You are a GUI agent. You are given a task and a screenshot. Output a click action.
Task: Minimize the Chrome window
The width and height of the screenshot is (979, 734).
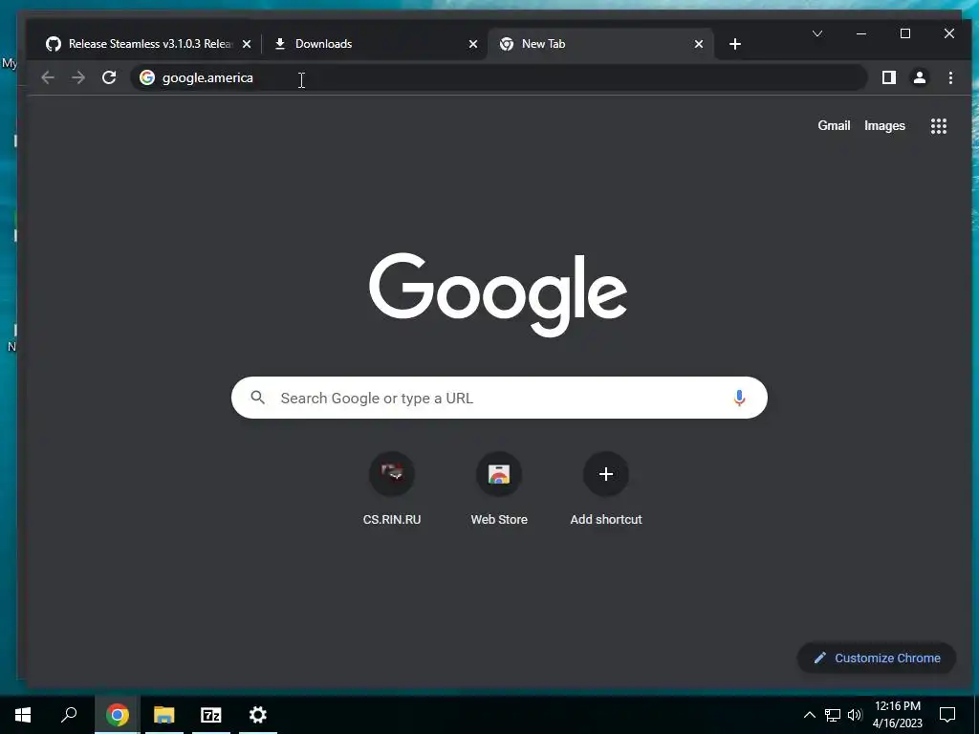coord(861,33)
